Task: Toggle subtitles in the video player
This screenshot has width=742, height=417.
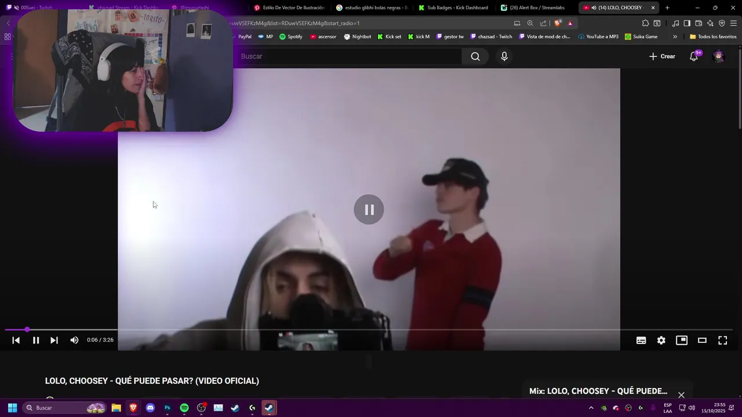Action: (641, 341)
